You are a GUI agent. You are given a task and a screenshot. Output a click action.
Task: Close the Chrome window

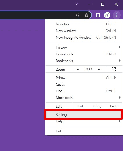(116, 4)
